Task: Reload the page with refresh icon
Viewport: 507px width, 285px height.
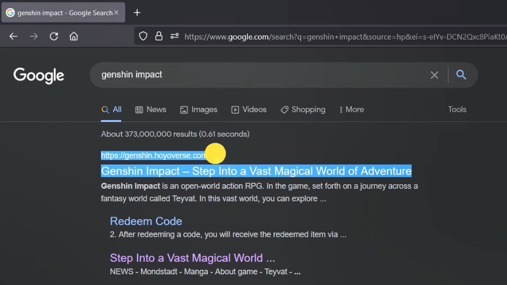Action: click(54, 36)
